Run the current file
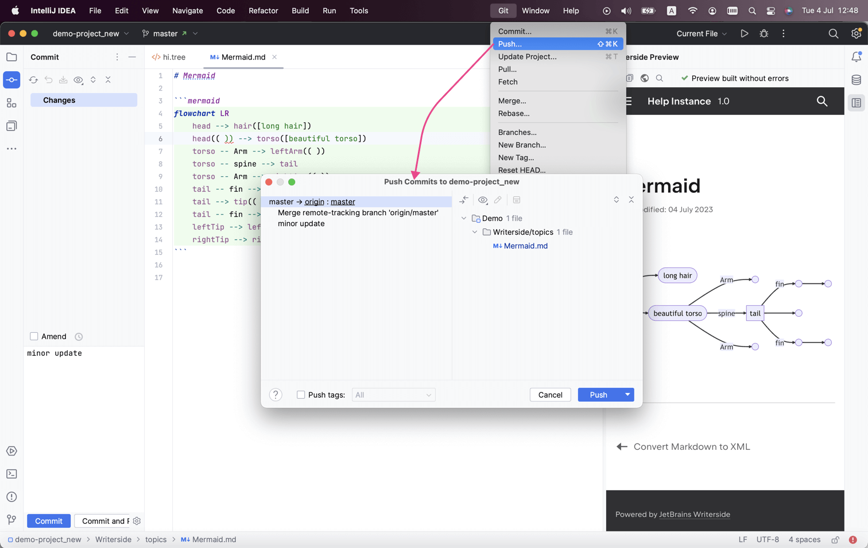868x548 pixels. click(745, 34)
